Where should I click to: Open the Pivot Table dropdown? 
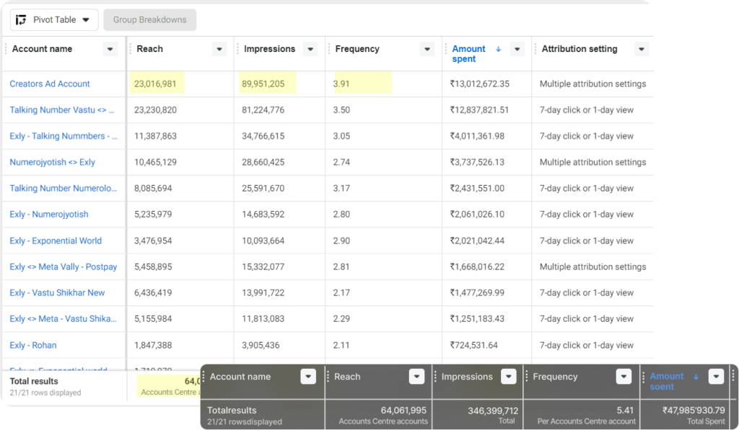tap(53, 19)
